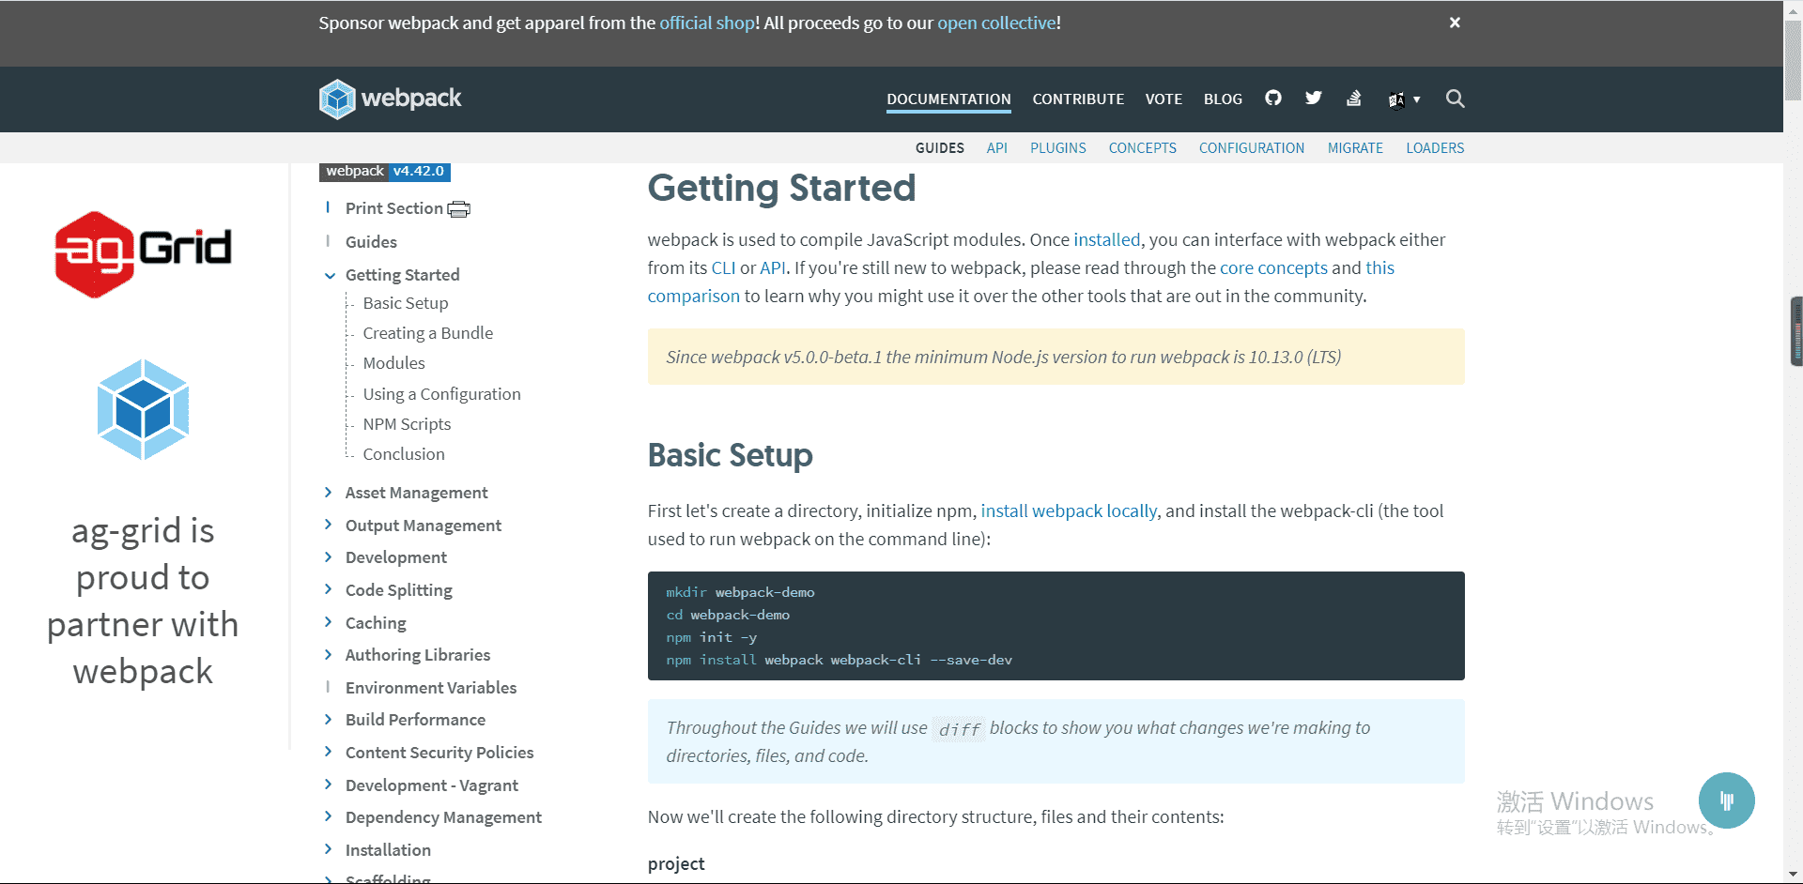Click the ag-Grid sponsor logo
This screenshot has height=884, width=1803.
(144, 254)
